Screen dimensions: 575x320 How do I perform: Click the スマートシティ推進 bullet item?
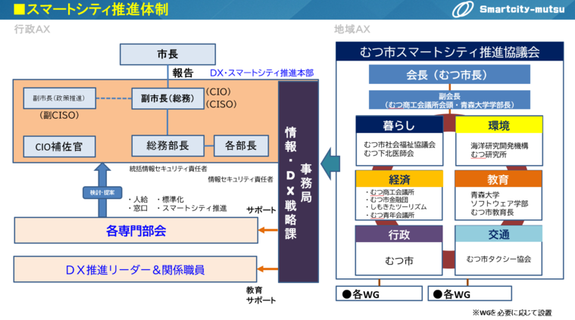192,208
